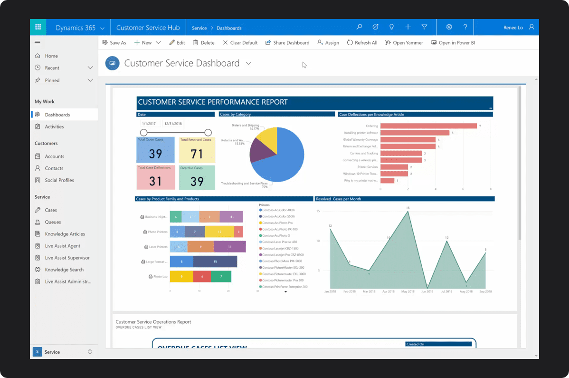Open the settings gear icon
Screen dimensions: 569x378
pos(449,27)
